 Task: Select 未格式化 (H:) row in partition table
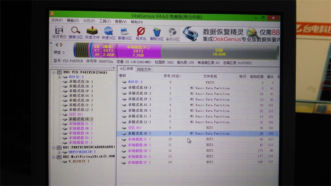click(199, 110)
